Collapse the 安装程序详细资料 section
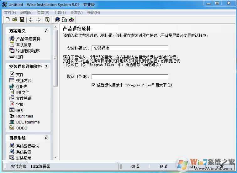Screen dimensions: 237x173 (x=46, y=66)
